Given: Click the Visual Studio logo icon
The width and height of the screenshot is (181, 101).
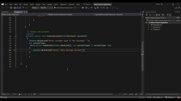Looking at the screenshot, I should coord(3,4).
